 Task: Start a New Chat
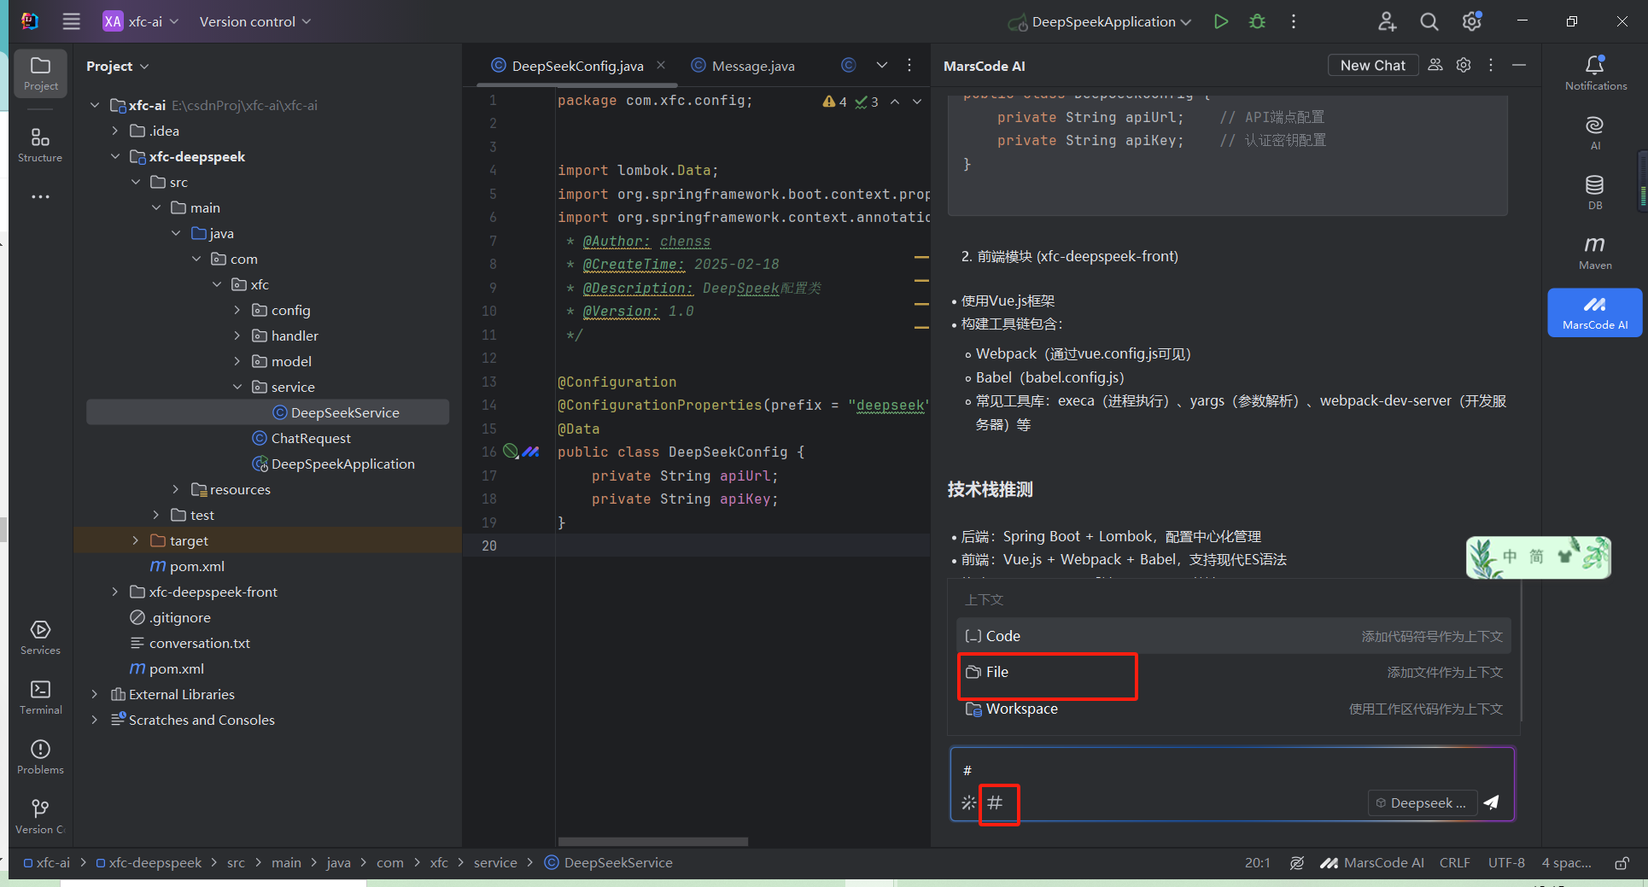pos(1372,66)
